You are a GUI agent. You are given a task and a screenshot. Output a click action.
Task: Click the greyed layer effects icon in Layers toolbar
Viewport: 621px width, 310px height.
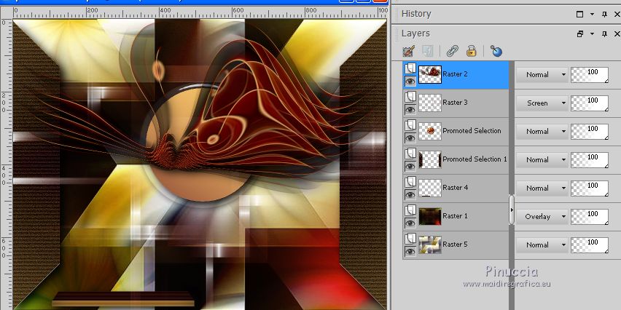coord(428,51)
